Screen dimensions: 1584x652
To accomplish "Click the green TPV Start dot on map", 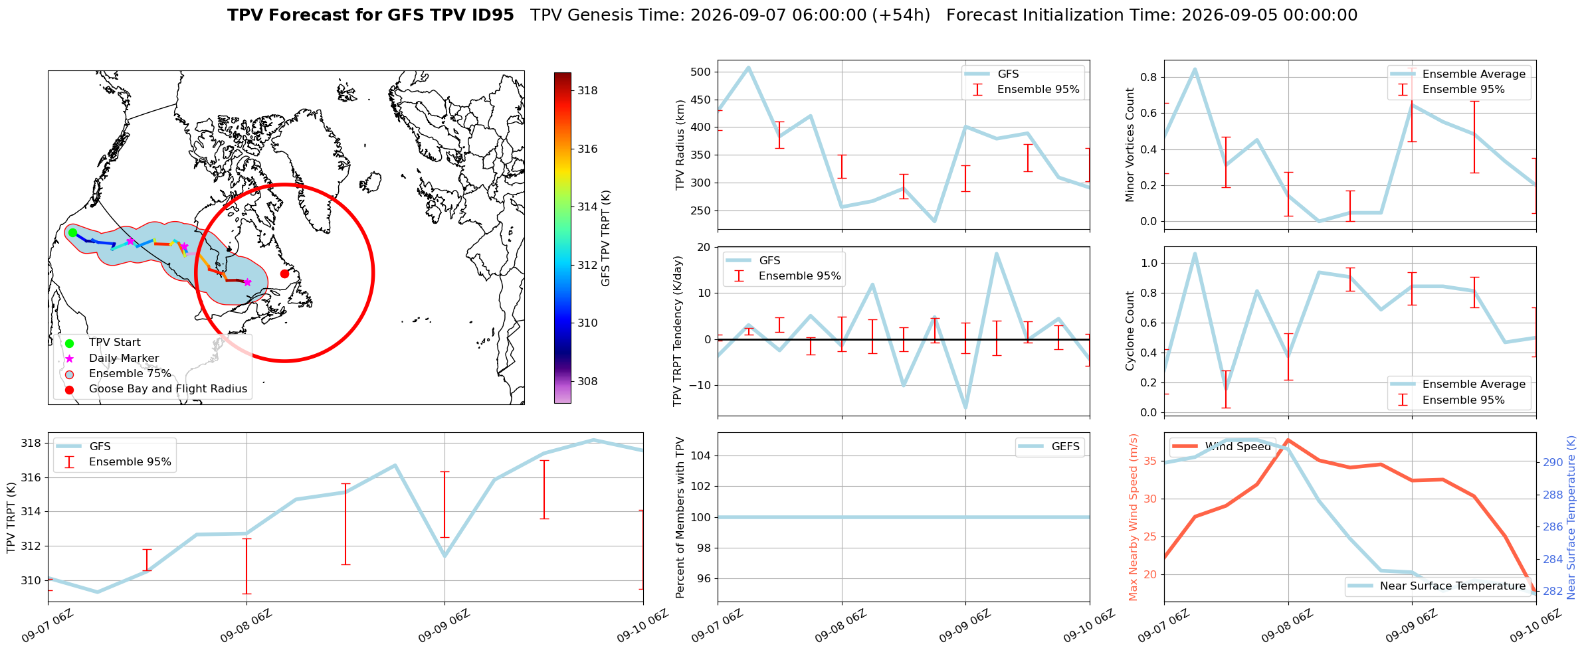I will point(72,232).
